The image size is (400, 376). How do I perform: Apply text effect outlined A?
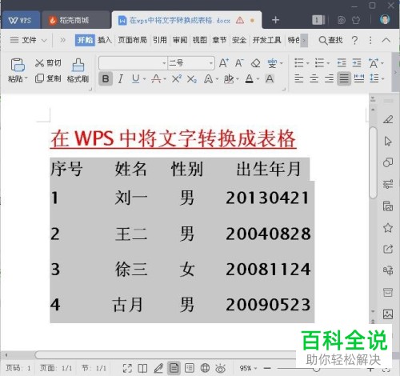208,79
